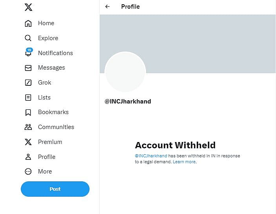Click the blank profile avatar circle
276x214 pixels.
coord(125,72)
